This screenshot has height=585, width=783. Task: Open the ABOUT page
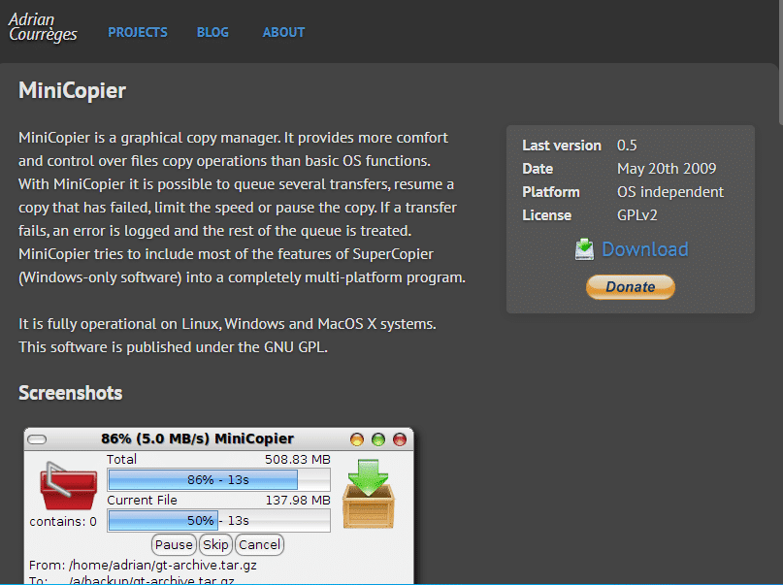(283, 32)
